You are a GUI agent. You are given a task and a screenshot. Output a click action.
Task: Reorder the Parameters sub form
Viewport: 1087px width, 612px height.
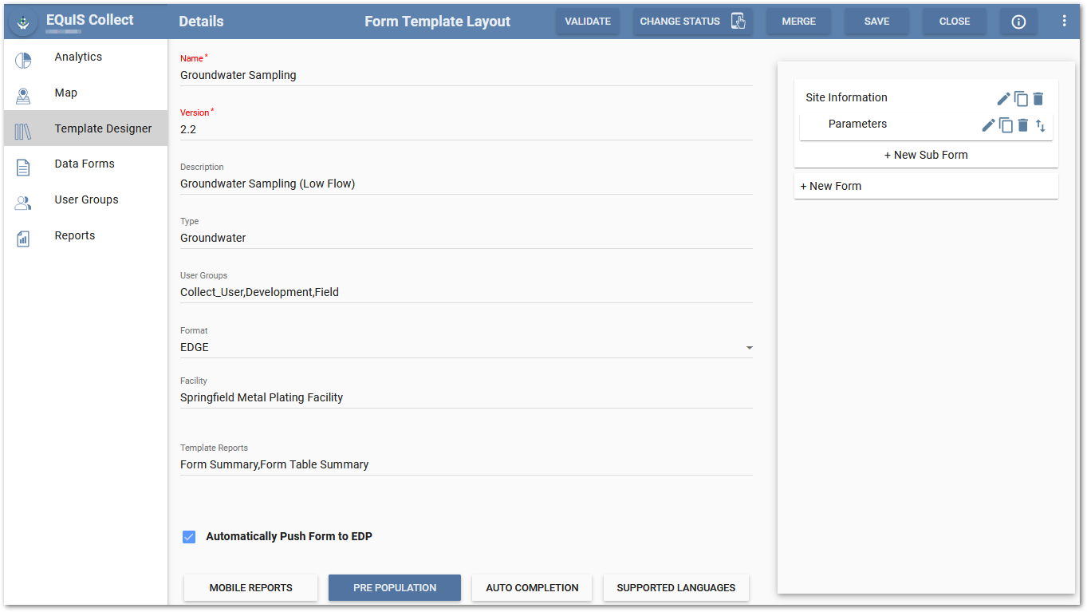1040,125
